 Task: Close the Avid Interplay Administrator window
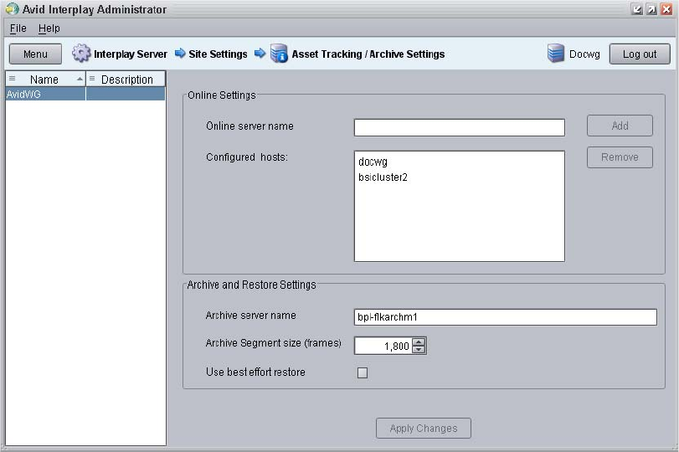tap(666, 9)
